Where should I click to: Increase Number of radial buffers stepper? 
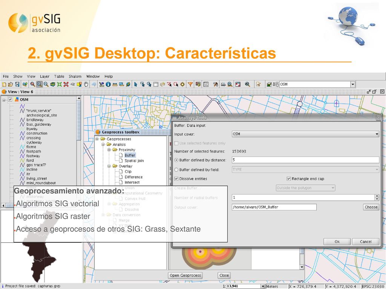pos(377,196)
